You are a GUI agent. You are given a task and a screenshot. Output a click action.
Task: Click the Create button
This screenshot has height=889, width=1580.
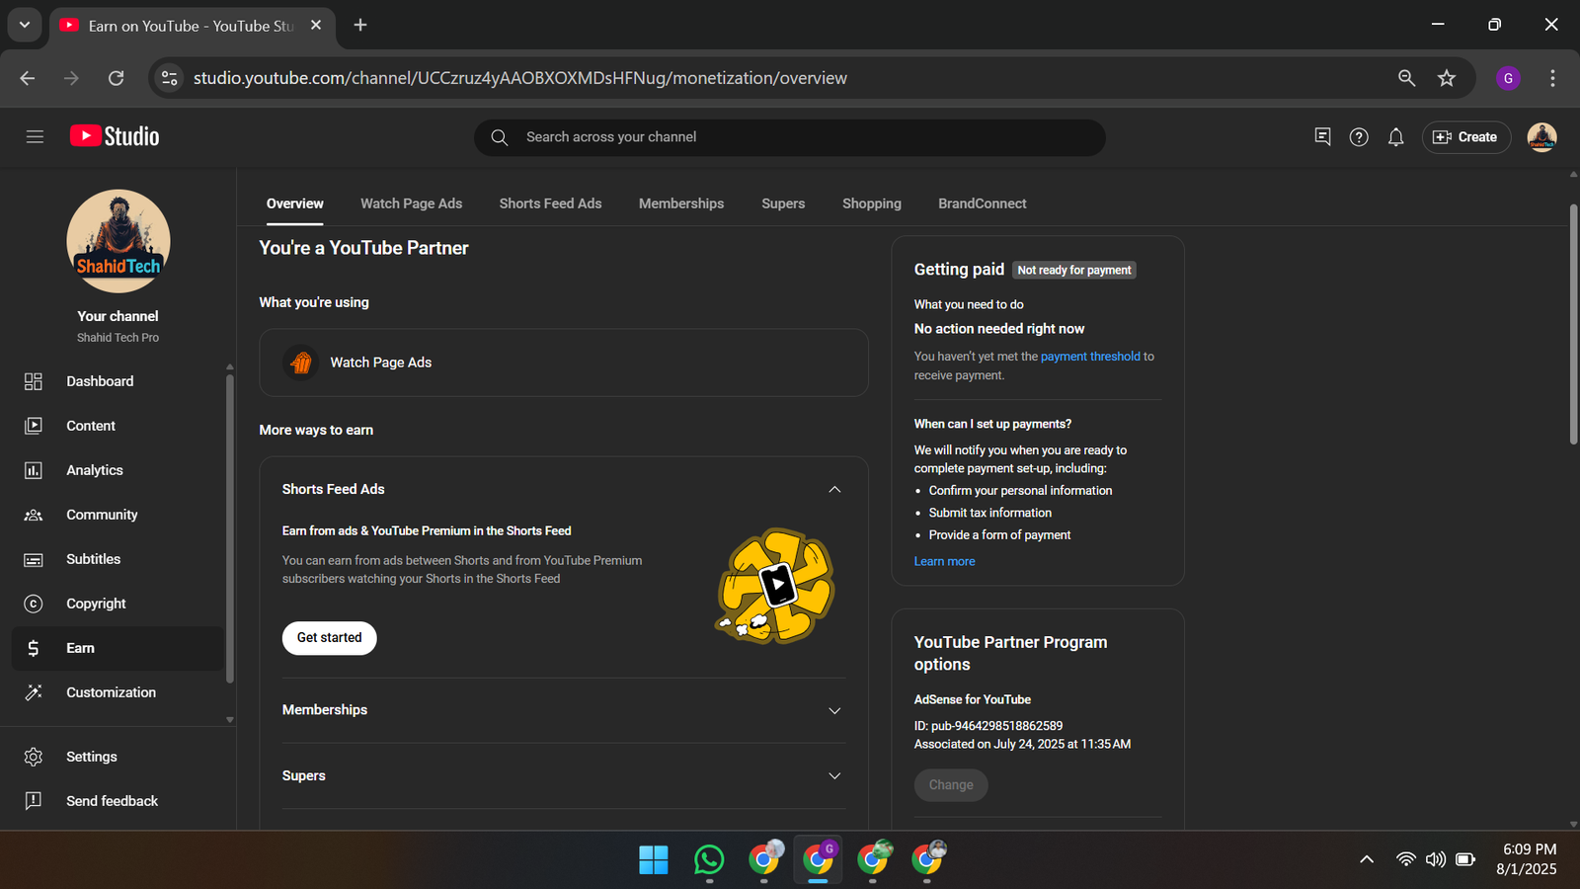point(1465,137)
